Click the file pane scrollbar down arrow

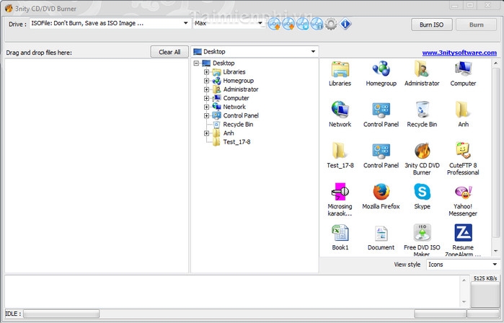click(x=495, y=251)
